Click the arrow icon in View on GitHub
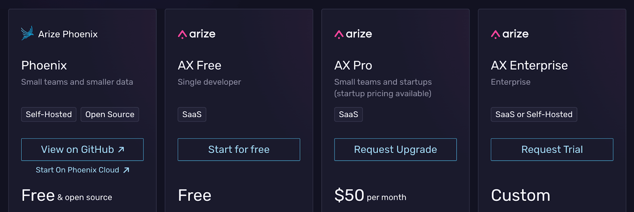634x212 pixels. pos(121,149)
